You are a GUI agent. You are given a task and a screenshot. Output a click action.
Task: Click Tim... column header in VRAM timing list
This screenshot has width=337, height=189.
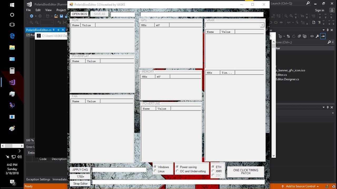pyautogui.click(x=227, y=73)
